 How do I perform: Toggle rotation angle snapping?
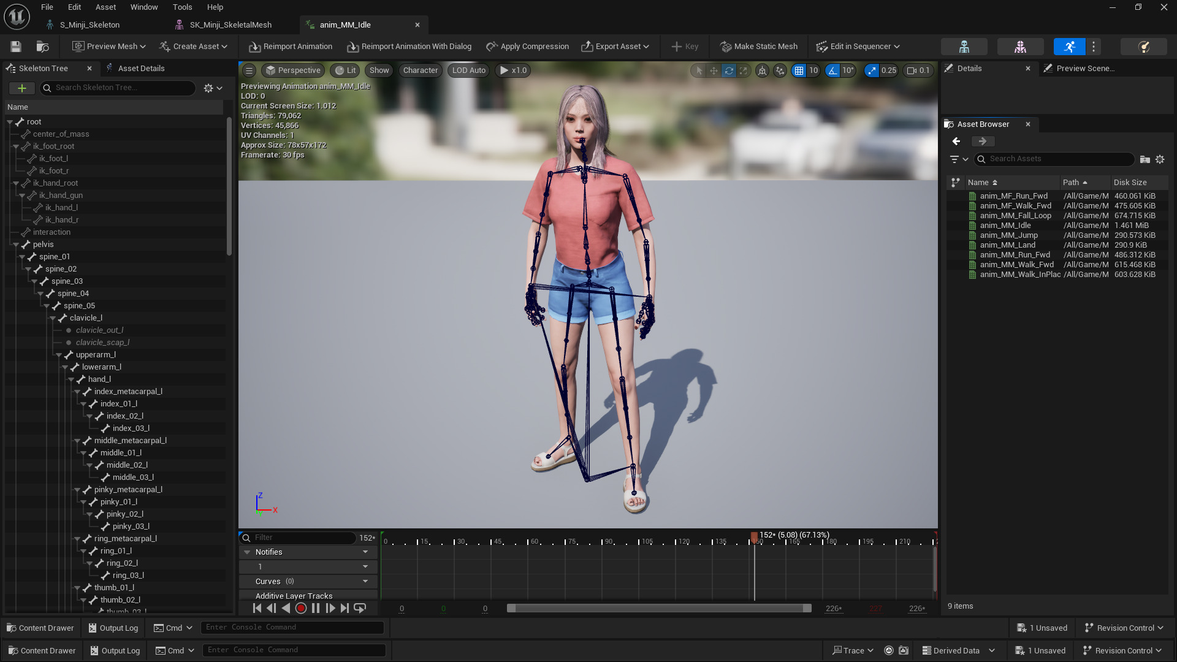tap(832, 70)
